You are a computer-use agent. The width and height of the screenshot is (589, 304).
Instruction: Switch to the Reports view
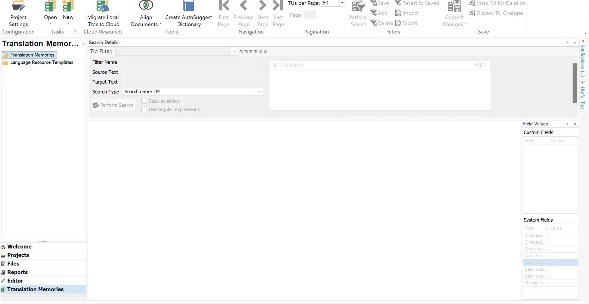point(17,272)
